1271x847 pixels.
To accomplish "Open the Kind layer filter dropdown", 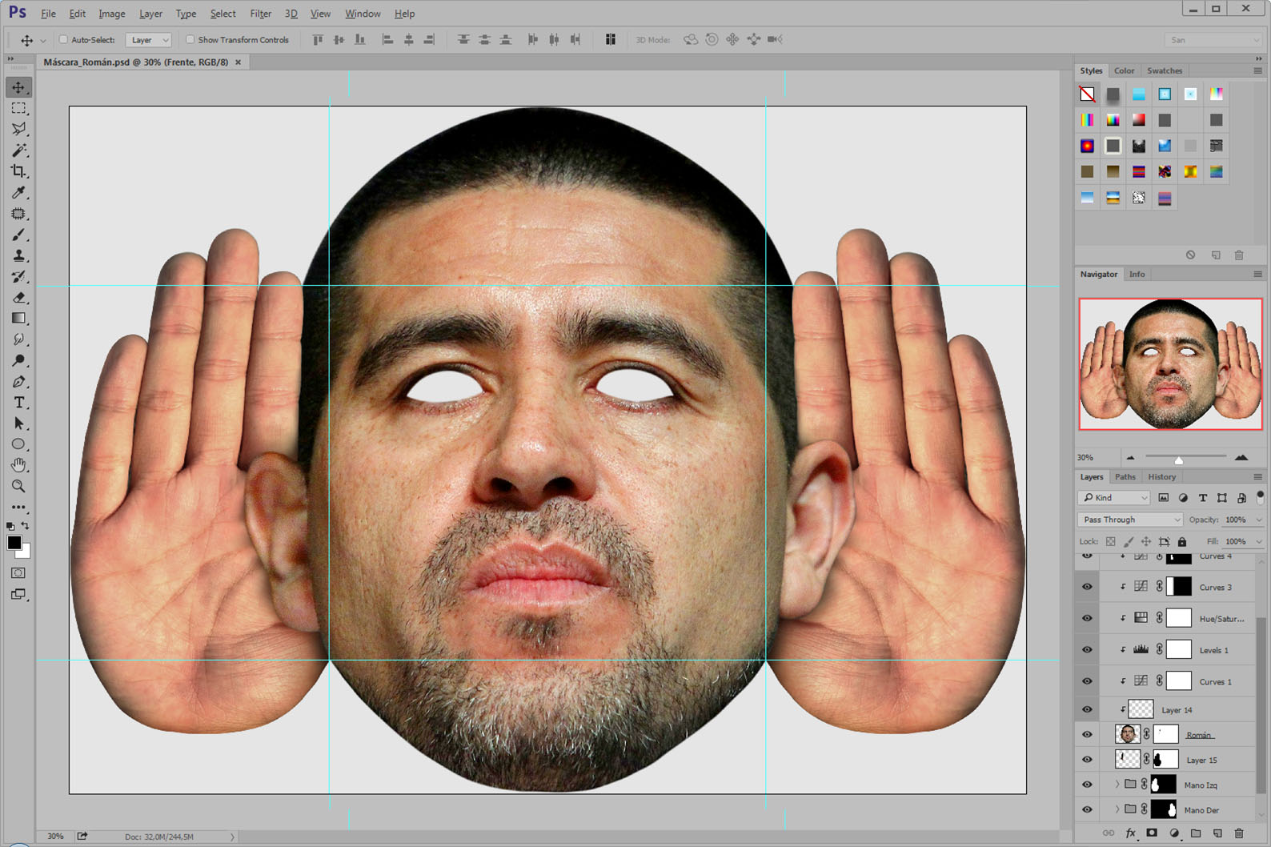I will (1114, 498).
